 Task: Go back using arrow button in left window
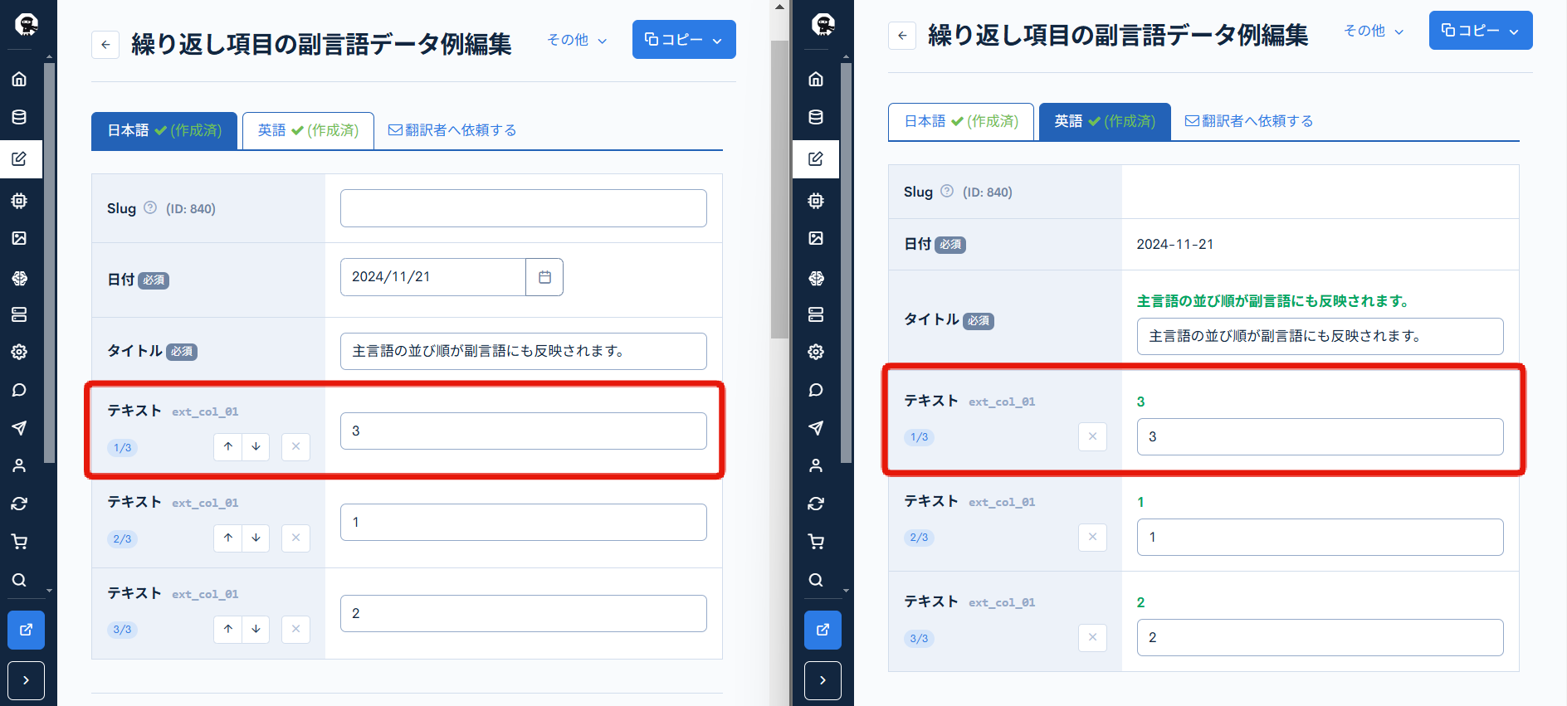coord(105,45)
